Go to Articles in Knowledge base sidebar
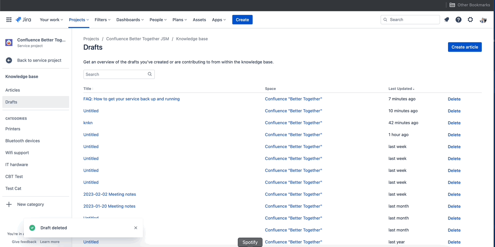495x247 pixels. (x=36, y=90)
